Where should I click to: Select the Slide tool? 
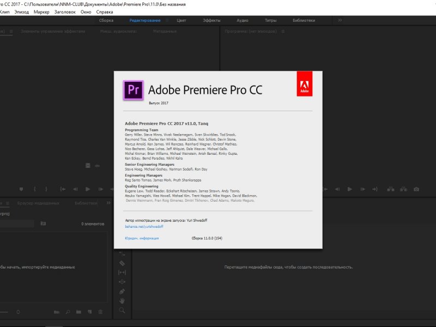click(x=122, y=282)
